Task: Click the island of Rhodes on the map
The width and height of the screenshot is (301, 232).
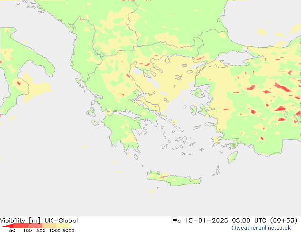Action: 233,157
